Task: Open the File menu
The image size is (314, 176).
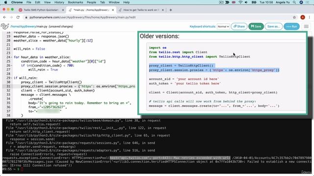Action: pyautogui.click(x=29, y=2)
